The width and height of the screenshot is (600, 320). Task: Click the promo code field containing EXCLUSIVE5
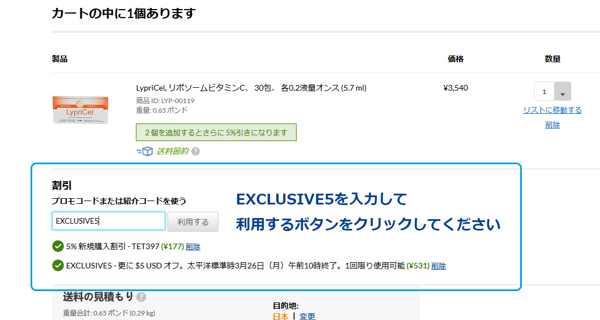109,221
